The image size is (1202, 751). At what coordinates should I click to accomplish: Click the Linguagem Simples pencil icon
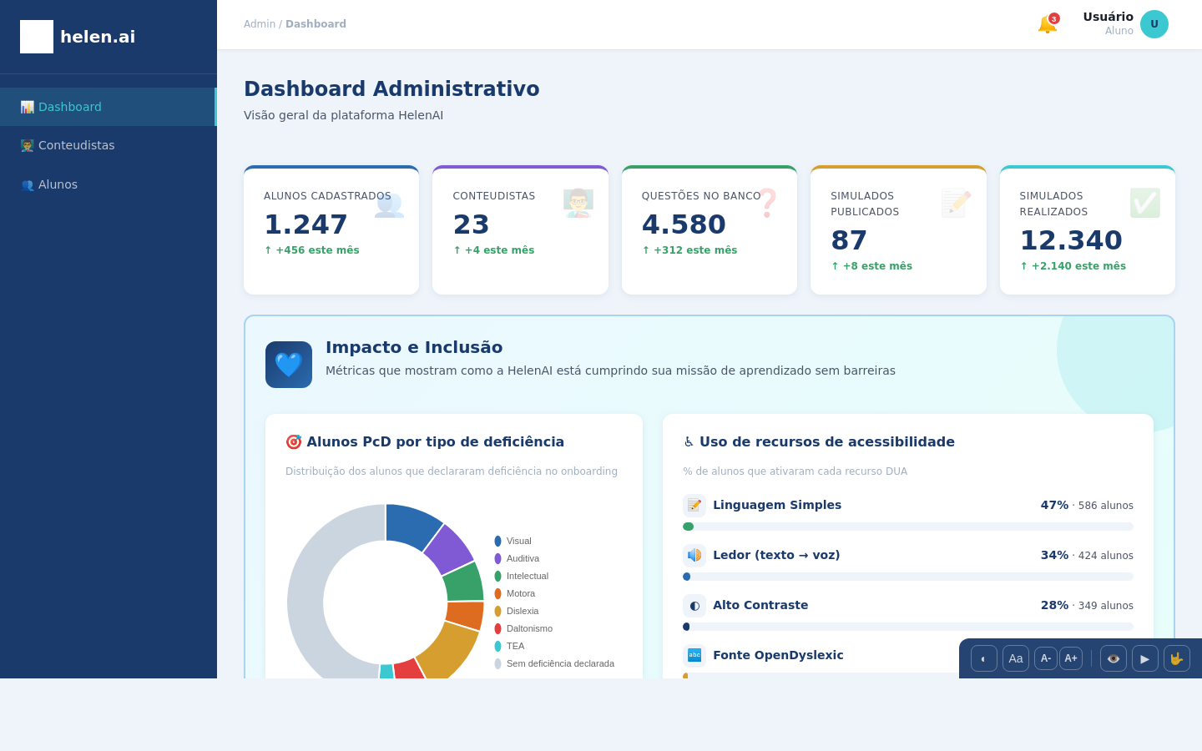click(694, 505)
